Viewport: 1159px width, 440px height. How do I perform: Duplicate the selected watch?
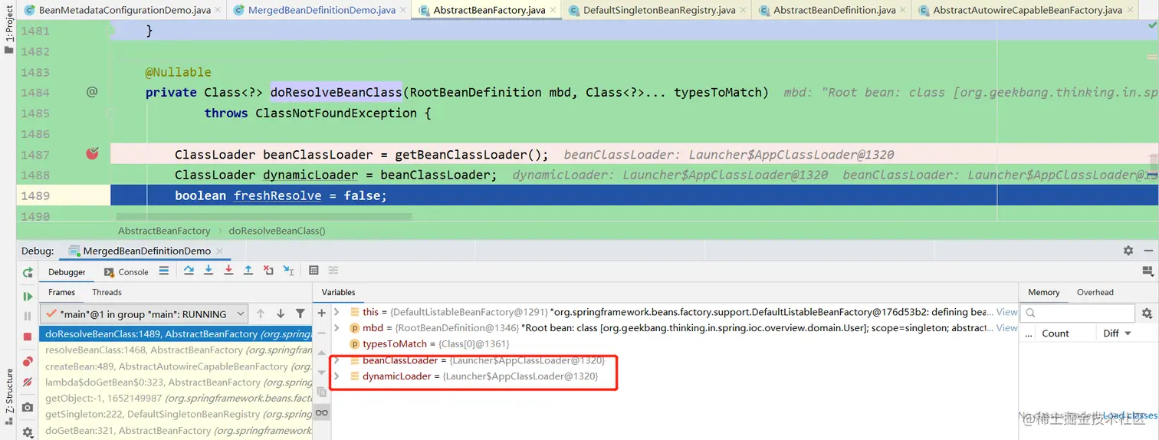(x=322, y=392)
